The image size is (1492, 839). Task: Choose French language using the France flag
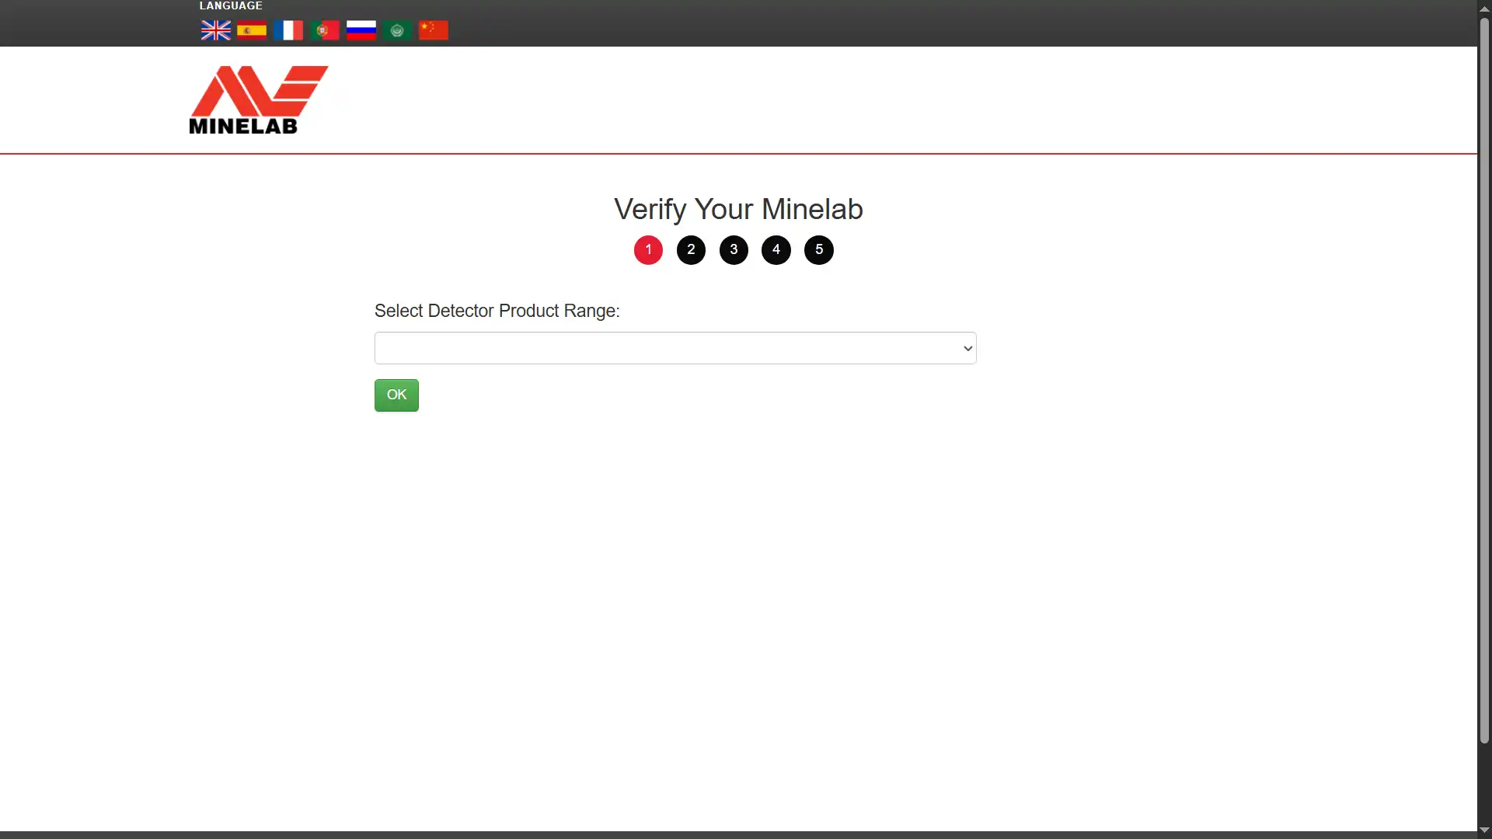point(288,30)
